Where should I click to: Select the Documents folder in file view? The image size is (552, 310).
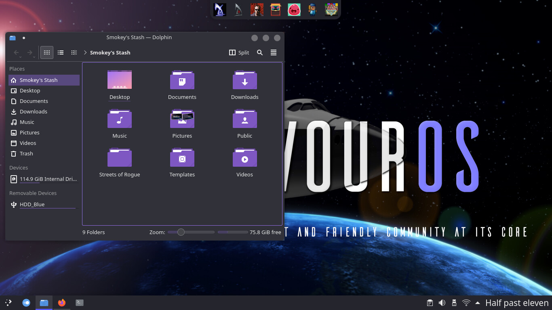pos(182,85)
